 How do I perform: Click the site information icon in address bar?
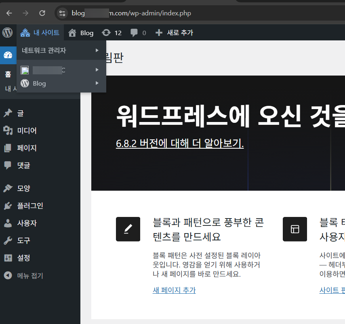click(62, 13)
